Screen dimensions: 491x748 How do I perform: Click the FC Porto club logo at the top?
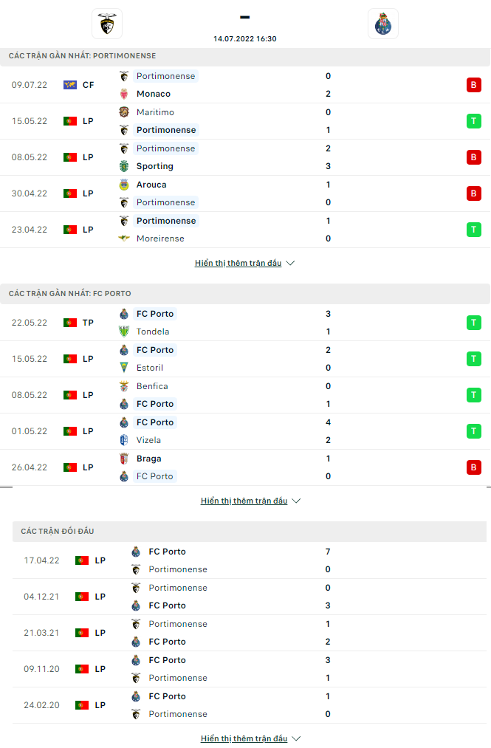point(383,23)
